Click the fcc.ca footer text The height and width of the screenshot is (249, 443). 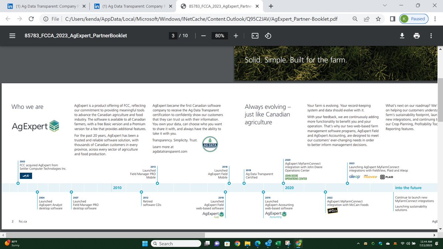click(23, 221)
